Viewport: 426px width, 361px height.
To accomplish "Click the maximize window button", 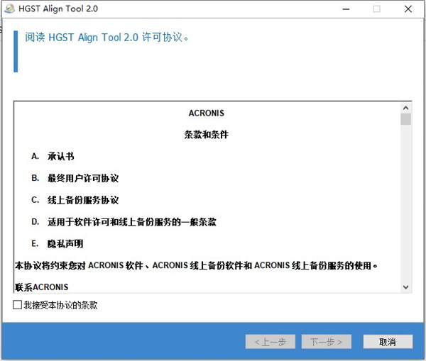I will click(x=376, y=9).
